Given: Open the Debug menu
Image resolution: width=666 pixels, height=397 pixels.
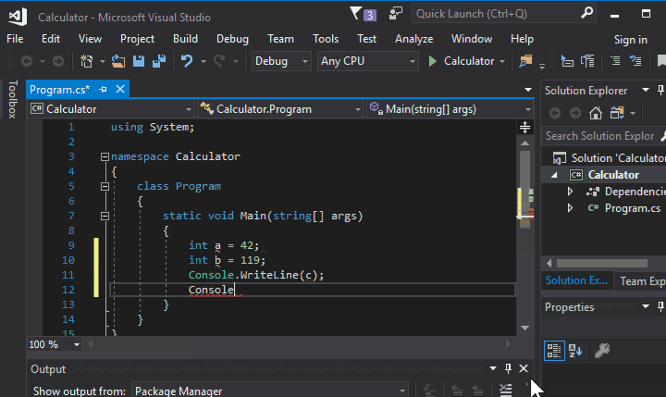Looking at the screenshot, I should tap(232, 39).
